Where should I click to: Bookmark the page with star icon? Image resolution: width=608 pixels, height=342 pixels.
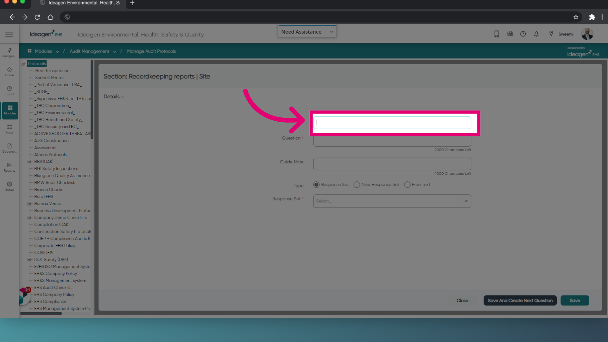576,17
